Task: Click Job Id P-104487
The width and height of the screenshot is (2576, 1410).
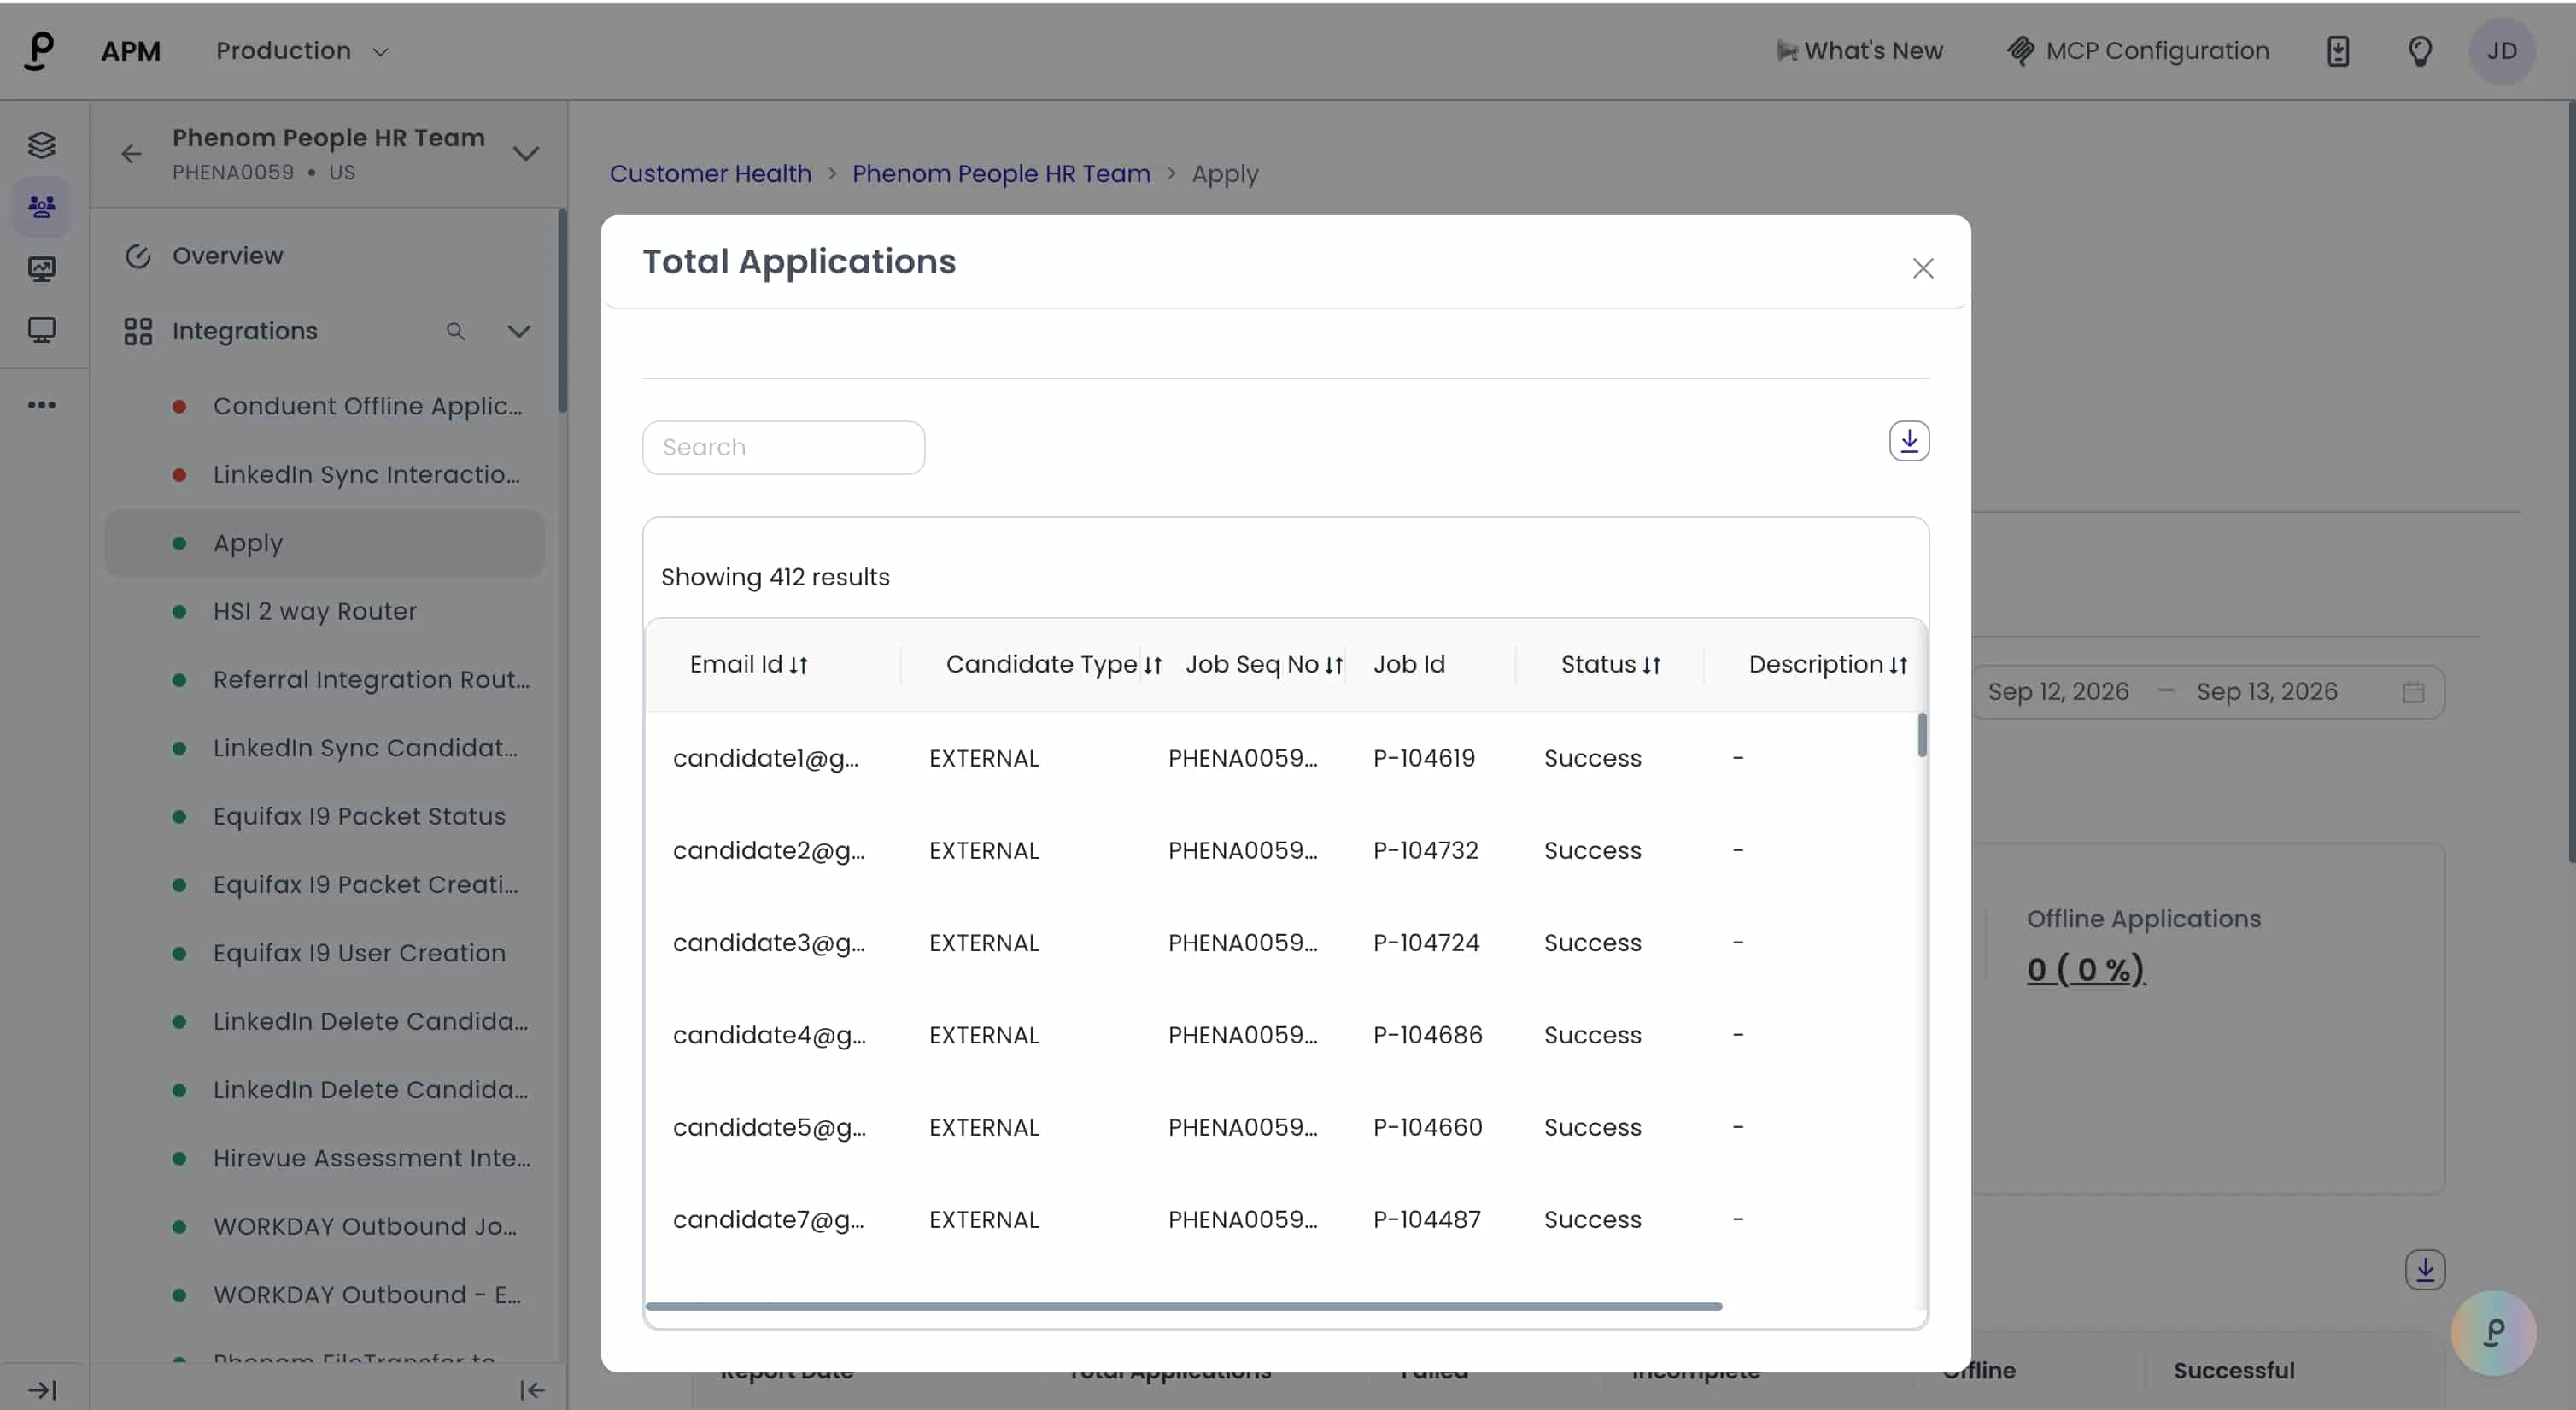Action: click(x=1426, y=1219)
